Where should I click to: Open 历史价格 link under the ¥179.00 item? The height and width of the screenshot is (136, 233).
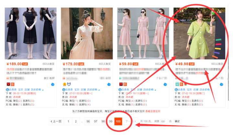point(92,90)
